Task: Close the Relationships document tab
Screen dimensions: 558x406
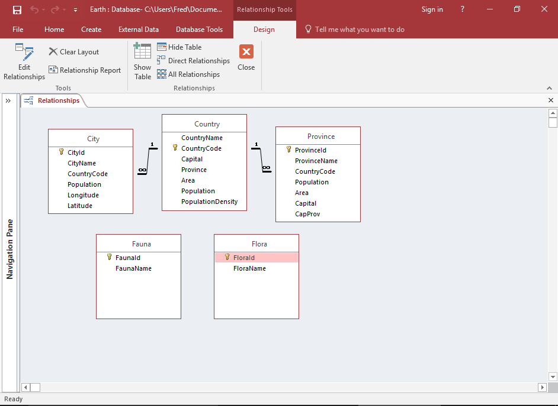Action: point(551,100)
